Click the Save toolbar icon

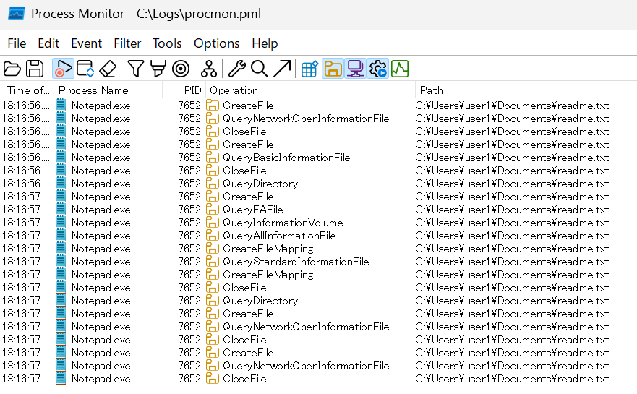[x=35, y=69]
